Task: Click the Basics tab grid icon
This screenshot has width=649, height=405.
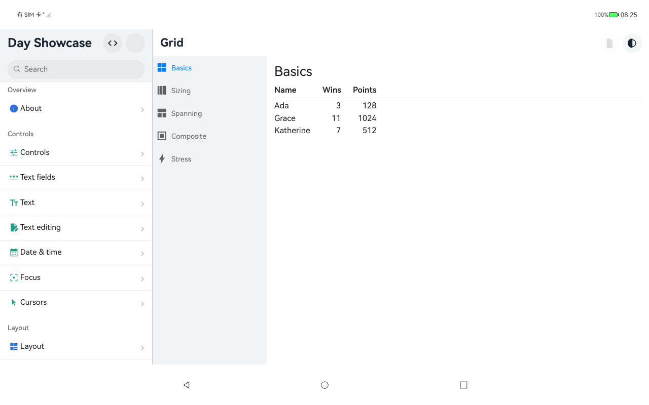Action: point(162,68)
